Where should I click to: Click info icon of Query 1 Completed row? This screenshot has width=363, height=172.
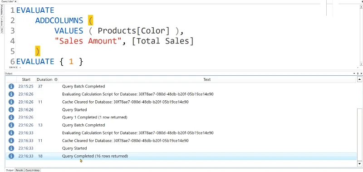(x=11, y=118)
